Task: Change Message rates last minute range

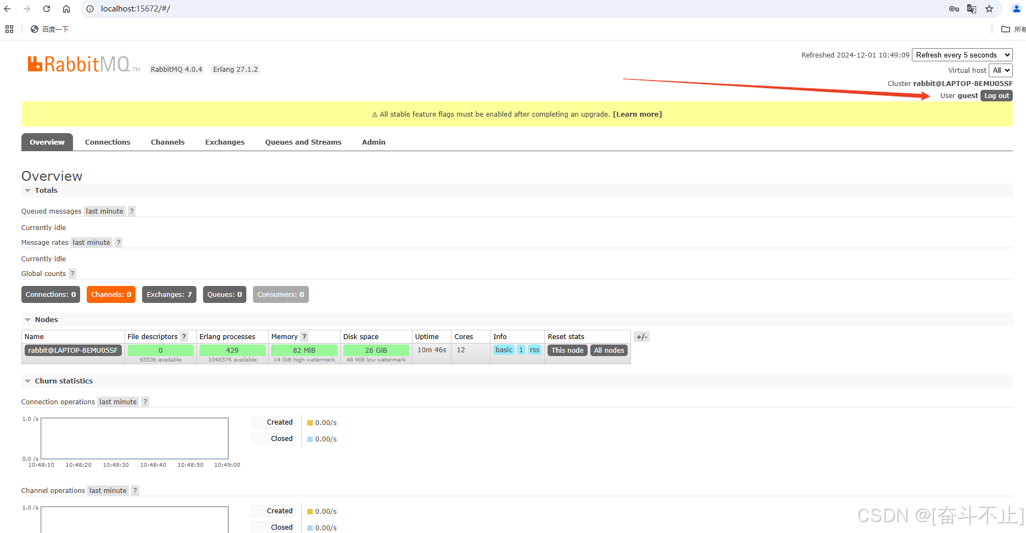Action: pyautogui.click(x=91, y=243)
